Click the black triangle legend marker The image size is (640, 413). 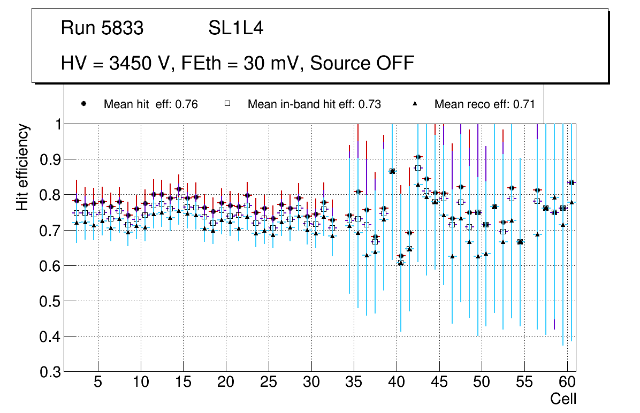[x=415, y=104]
